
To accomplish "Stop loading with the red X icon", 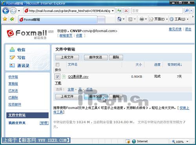I will tap(126, 11).
